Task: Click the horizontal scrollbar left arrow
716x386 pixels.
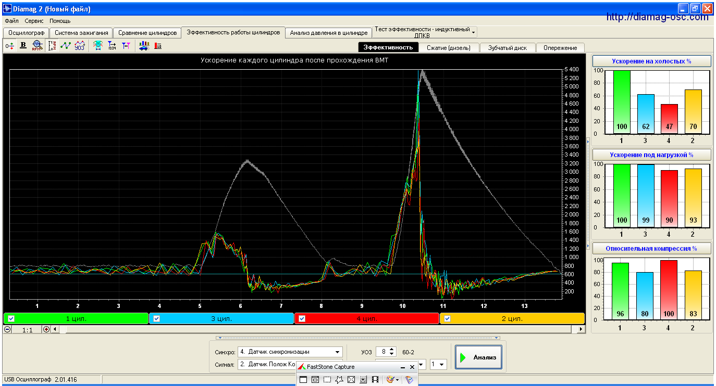Action: coord(55,329)
